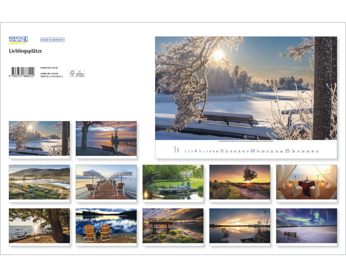Open the curtained dinner table thumbnail

306,182
